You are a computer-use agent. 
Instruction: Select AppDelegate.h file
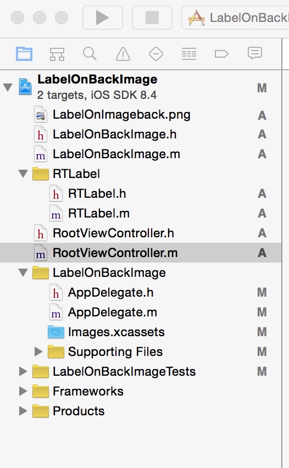[111, 292]
